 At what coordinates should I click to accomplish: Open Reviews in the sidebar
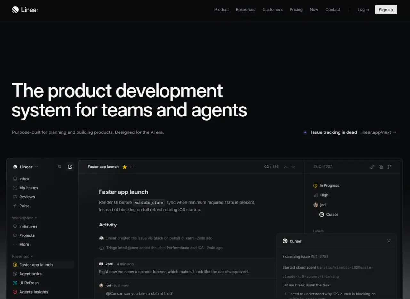tap(24, 197)
